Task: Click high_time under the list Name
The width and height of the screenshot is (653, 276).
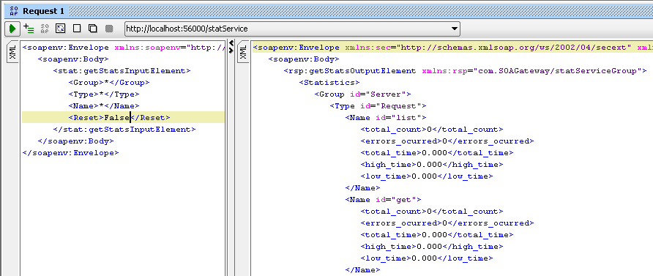Action: point(432,164)
